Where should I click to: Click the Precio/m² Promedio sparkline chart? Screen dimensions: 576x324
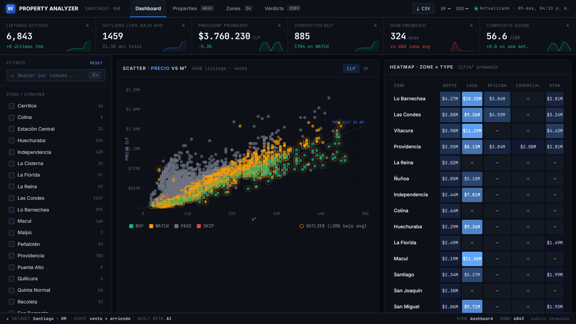pos(271,46)
